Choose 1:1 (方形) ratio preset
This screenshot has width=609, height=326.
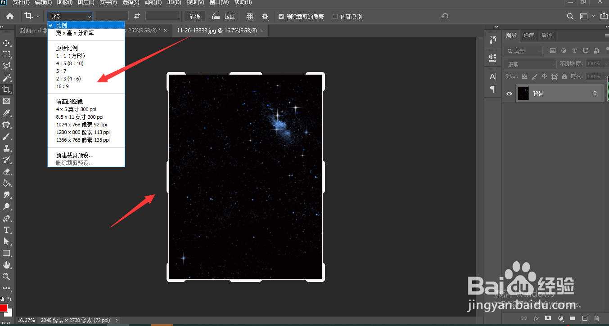(x=71, y=56)
